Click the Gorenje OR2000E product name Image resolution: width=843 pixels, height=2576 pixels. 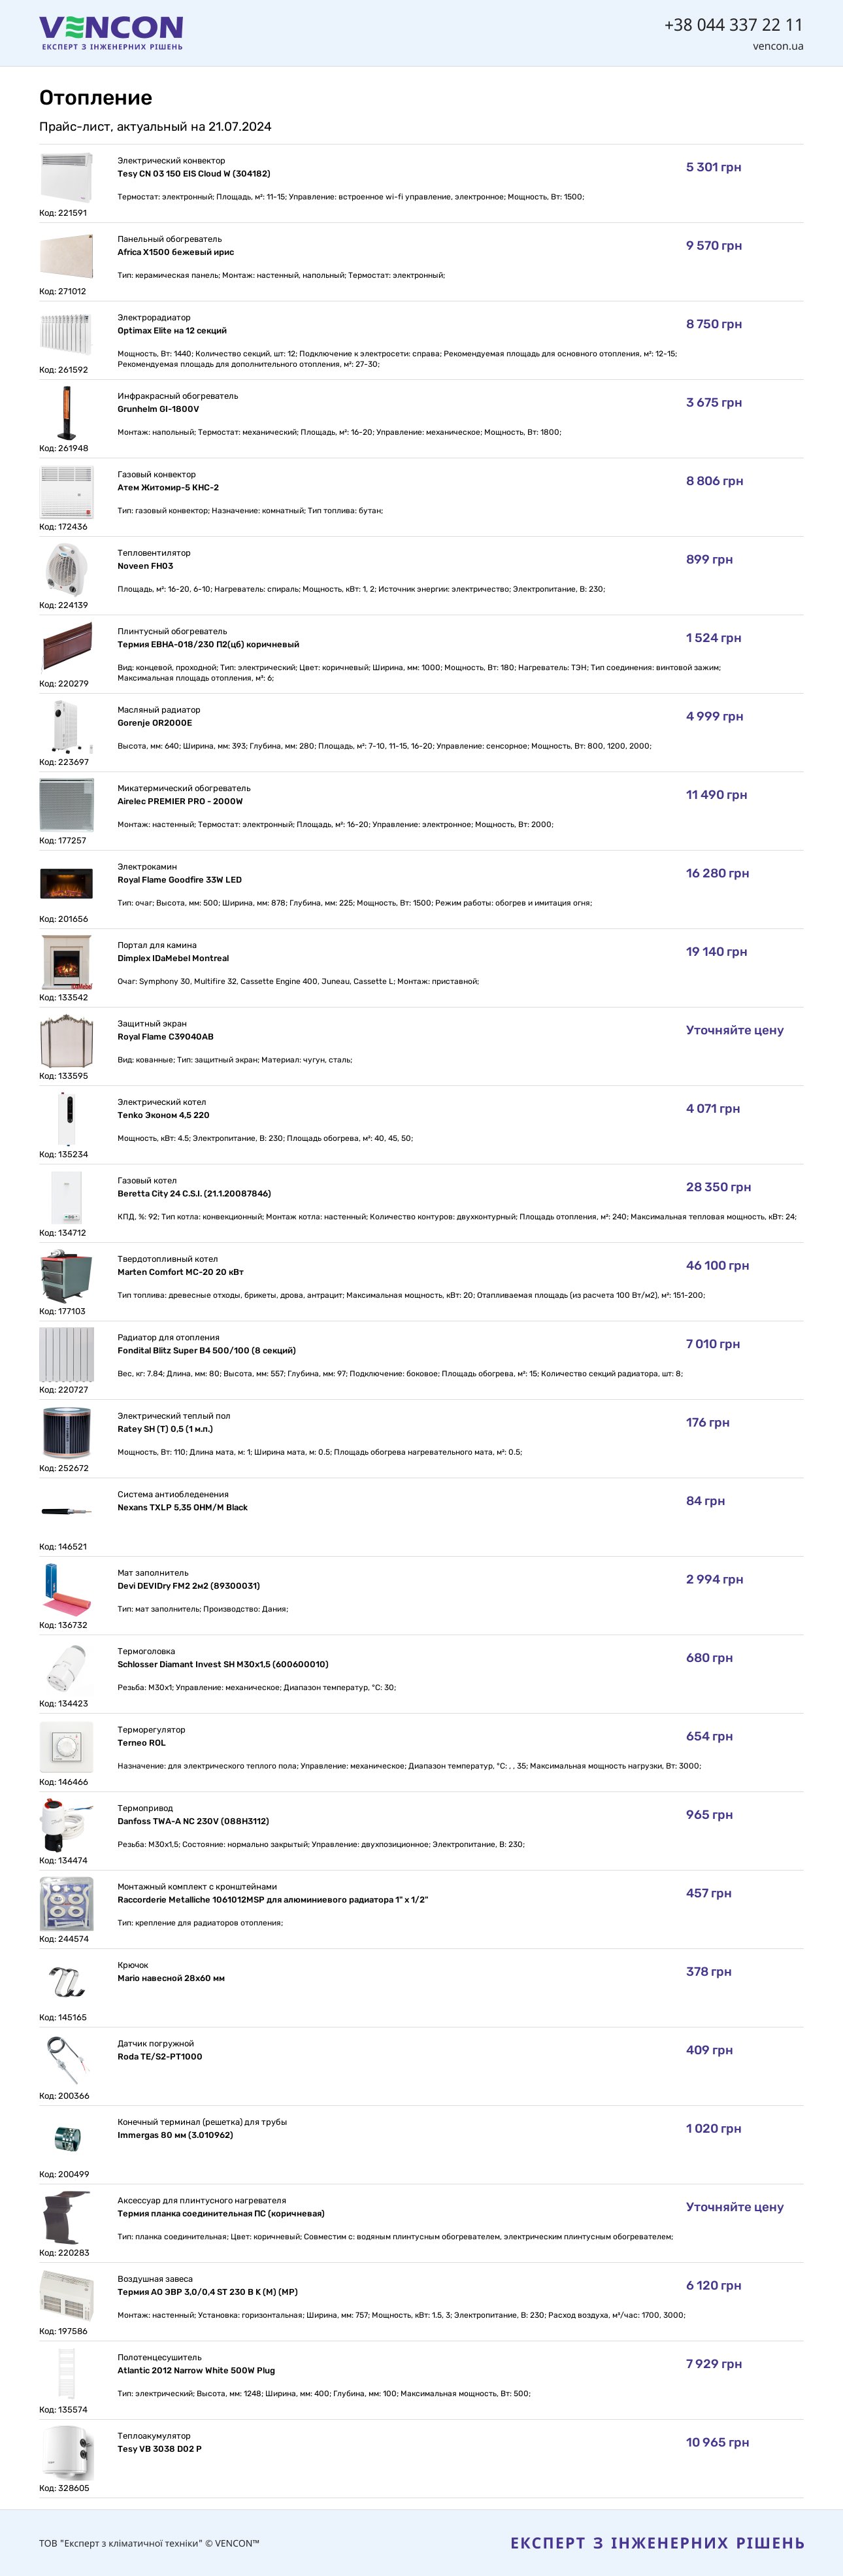pos(155,723)
